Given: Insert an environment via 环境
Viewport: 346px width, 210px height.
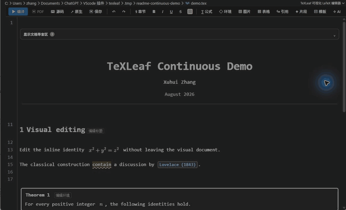Looking at the screenshot, I should 225,12.
